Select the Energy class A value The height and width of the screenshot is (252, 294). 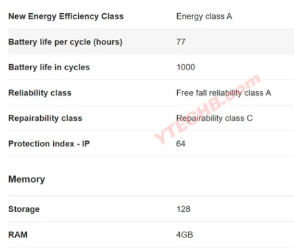tap(204, 16)
